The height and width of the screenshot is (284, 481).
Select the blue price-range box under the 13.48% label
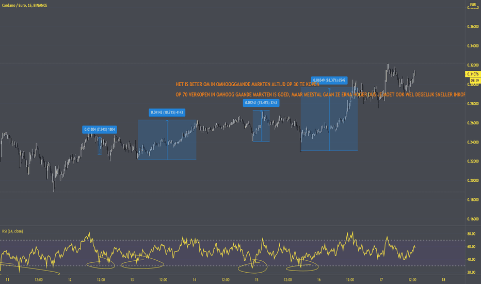(261, 126)
